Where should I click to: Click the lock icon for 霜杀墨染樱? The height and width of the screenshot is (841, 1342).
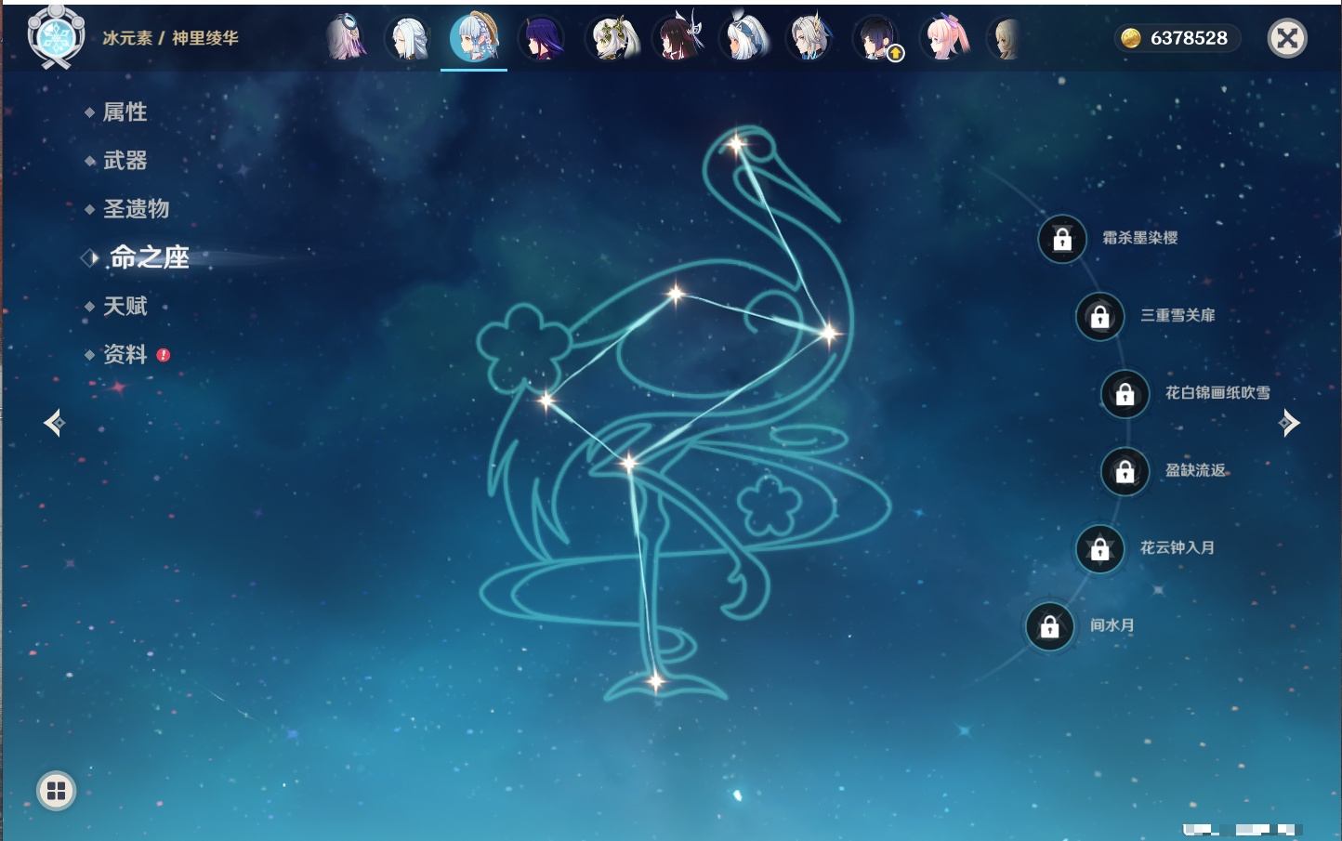[1062, 239]
